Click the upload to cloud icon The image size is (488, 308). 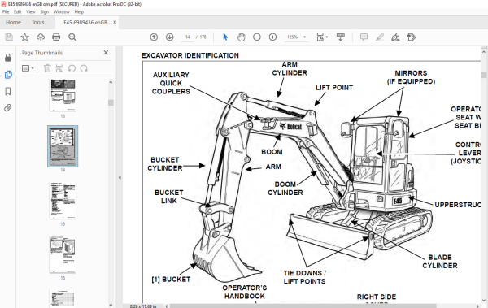tap(41, 37)
